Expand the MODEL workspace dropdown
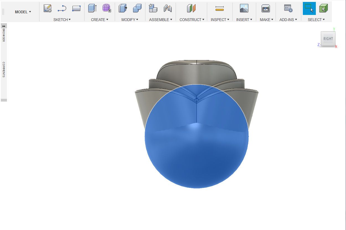 pyautogui.click(x=23, y=12)
